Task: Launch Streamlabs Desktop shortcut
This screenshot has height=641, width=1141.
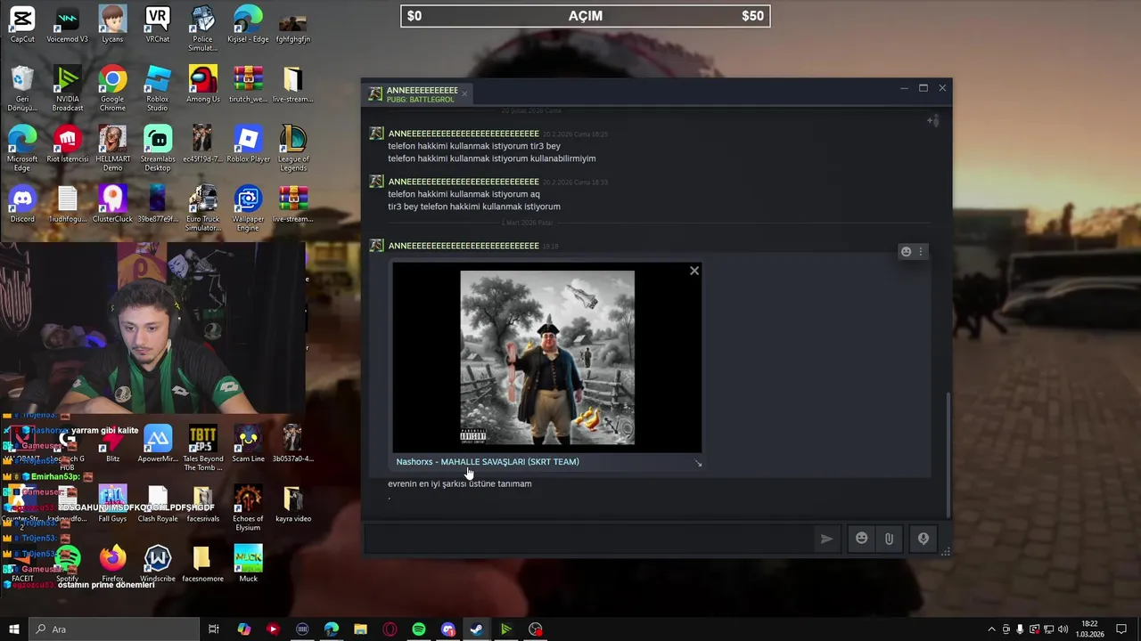Action: [158, 149]
